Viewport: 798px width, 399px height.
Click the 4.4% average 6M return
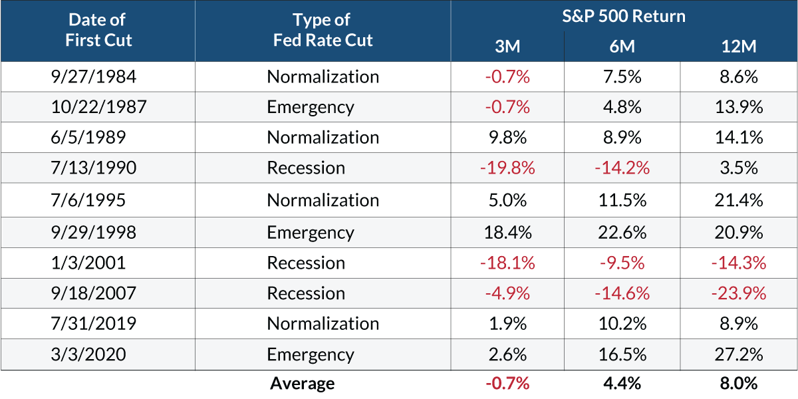coord(622,384)
